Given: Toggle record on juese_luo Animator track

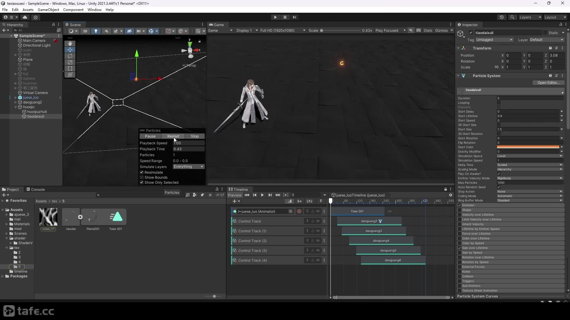Looking at the screenshot, I should (x=299, y=211).
